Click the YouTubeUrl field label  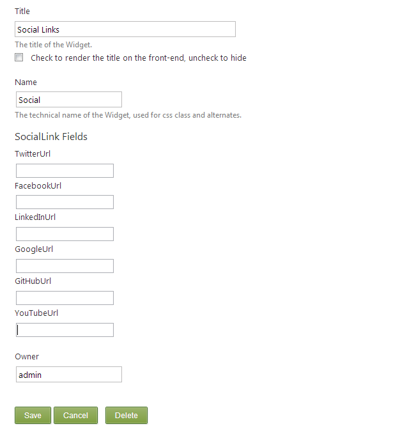[x=36, y=313]
